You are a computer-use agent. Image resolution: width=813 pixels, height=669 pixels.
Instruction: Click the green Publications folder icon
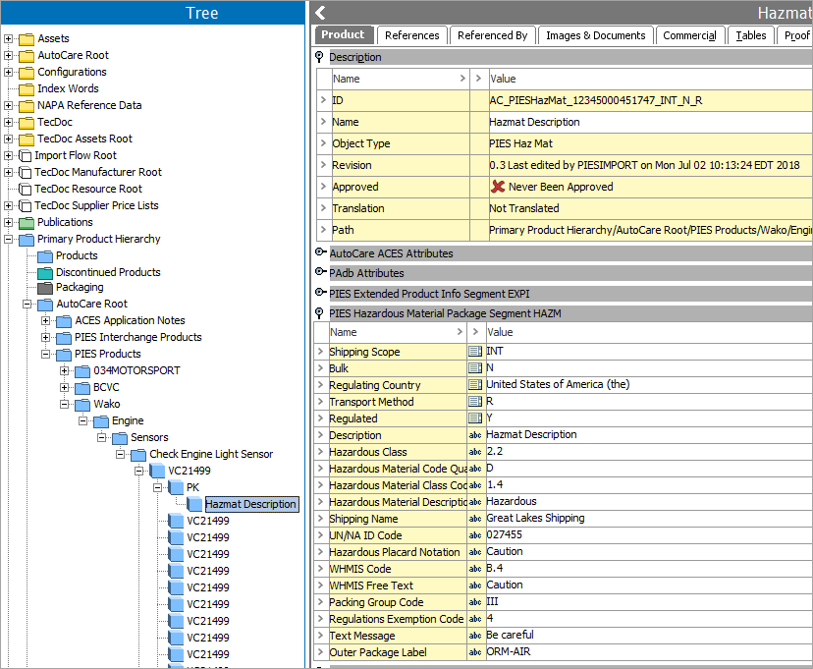(27, 222)
